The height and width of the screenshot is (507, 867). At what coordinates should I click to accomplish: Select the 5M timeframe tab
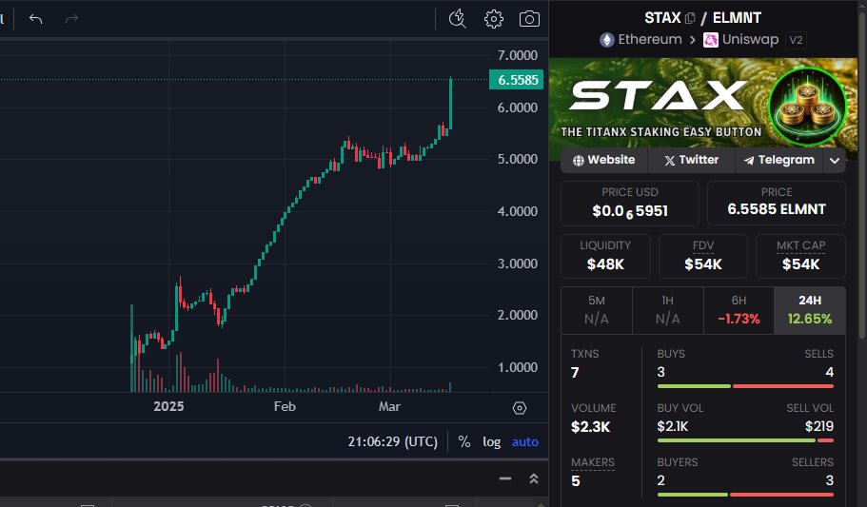pos(597,310)
